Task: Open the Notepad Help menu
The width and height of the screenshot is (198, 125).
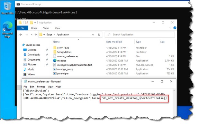Action: pos(58,87)
